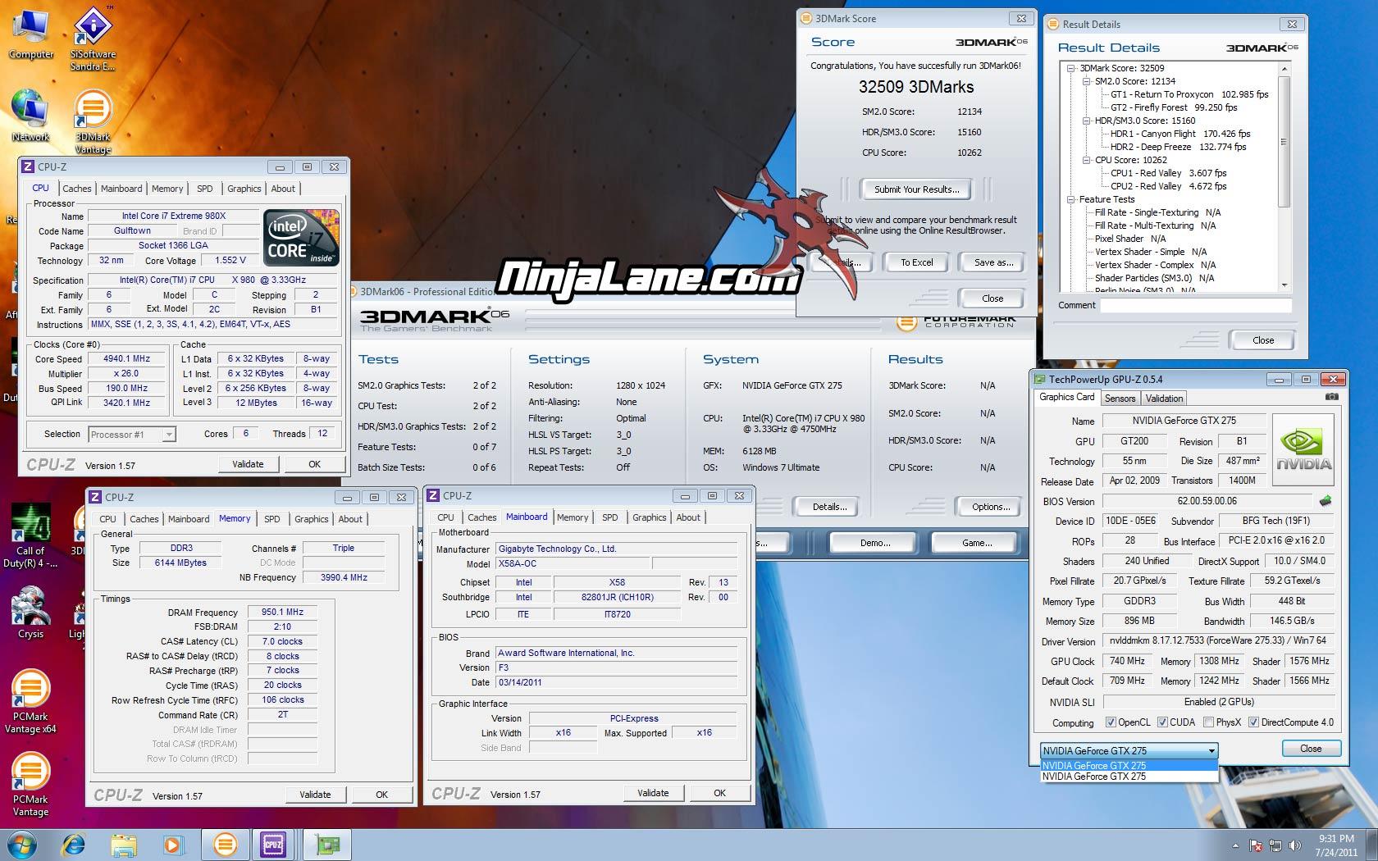Switch to Caches tab in top CPU-Z window

77,189
